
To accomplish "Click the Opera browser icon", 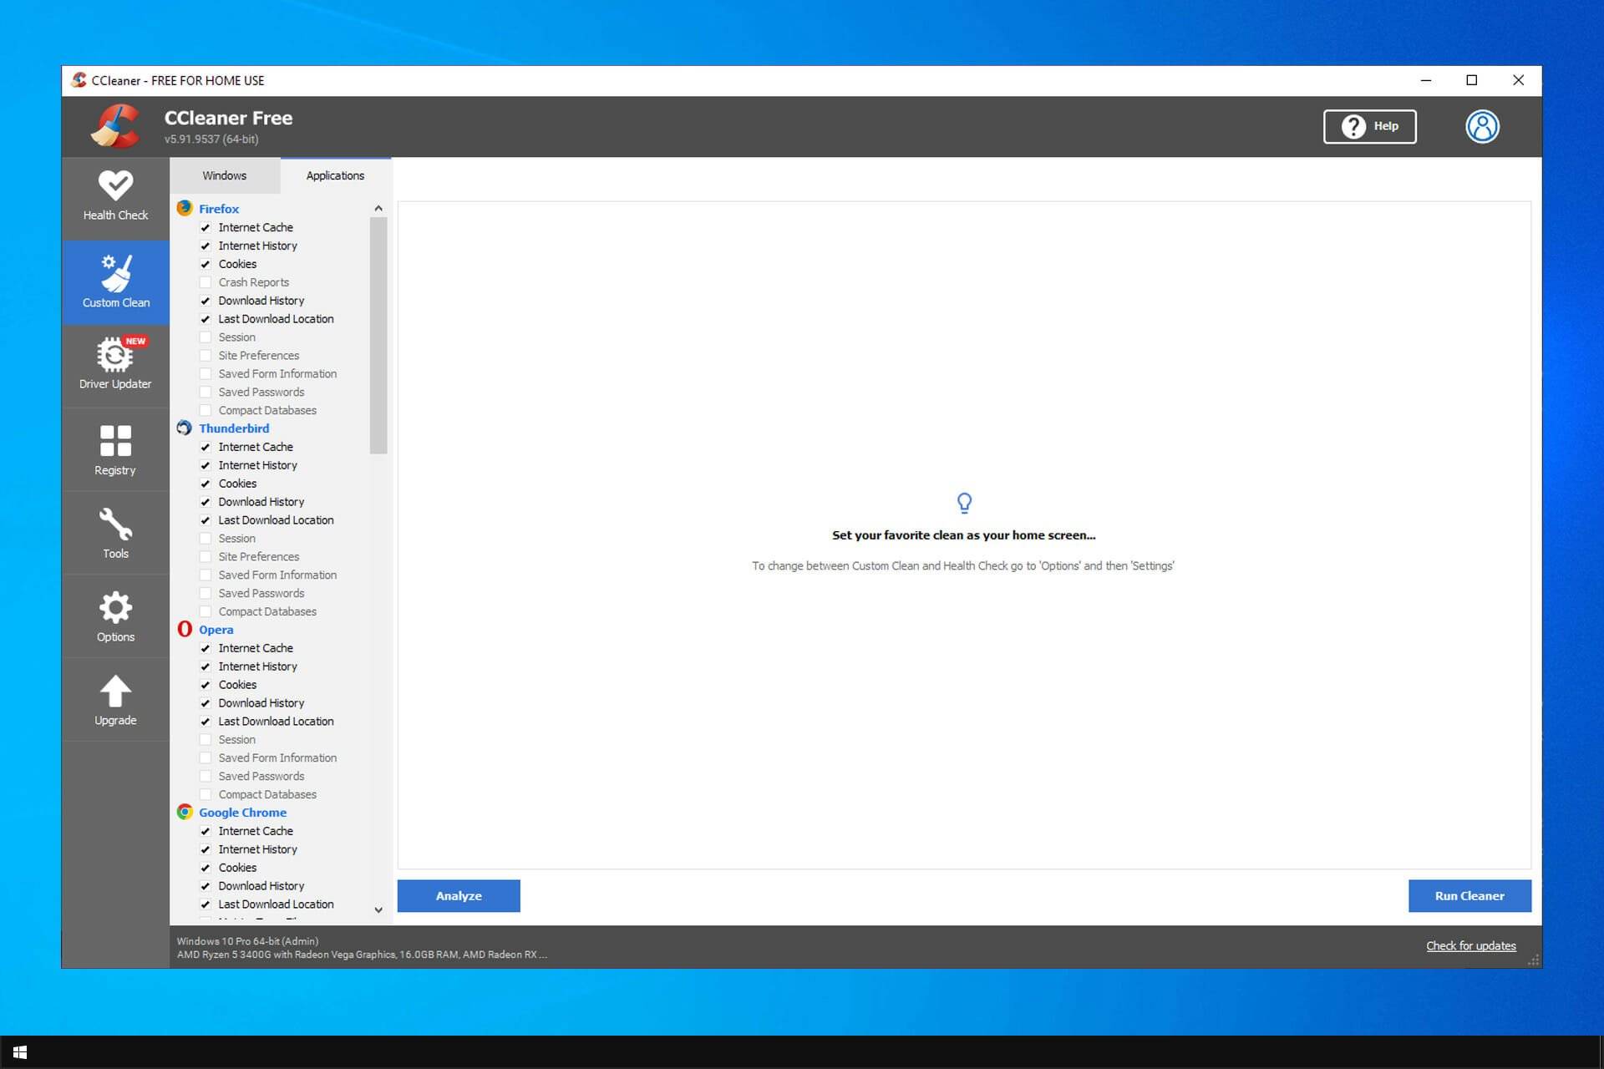I will click(x=185, y=629).
